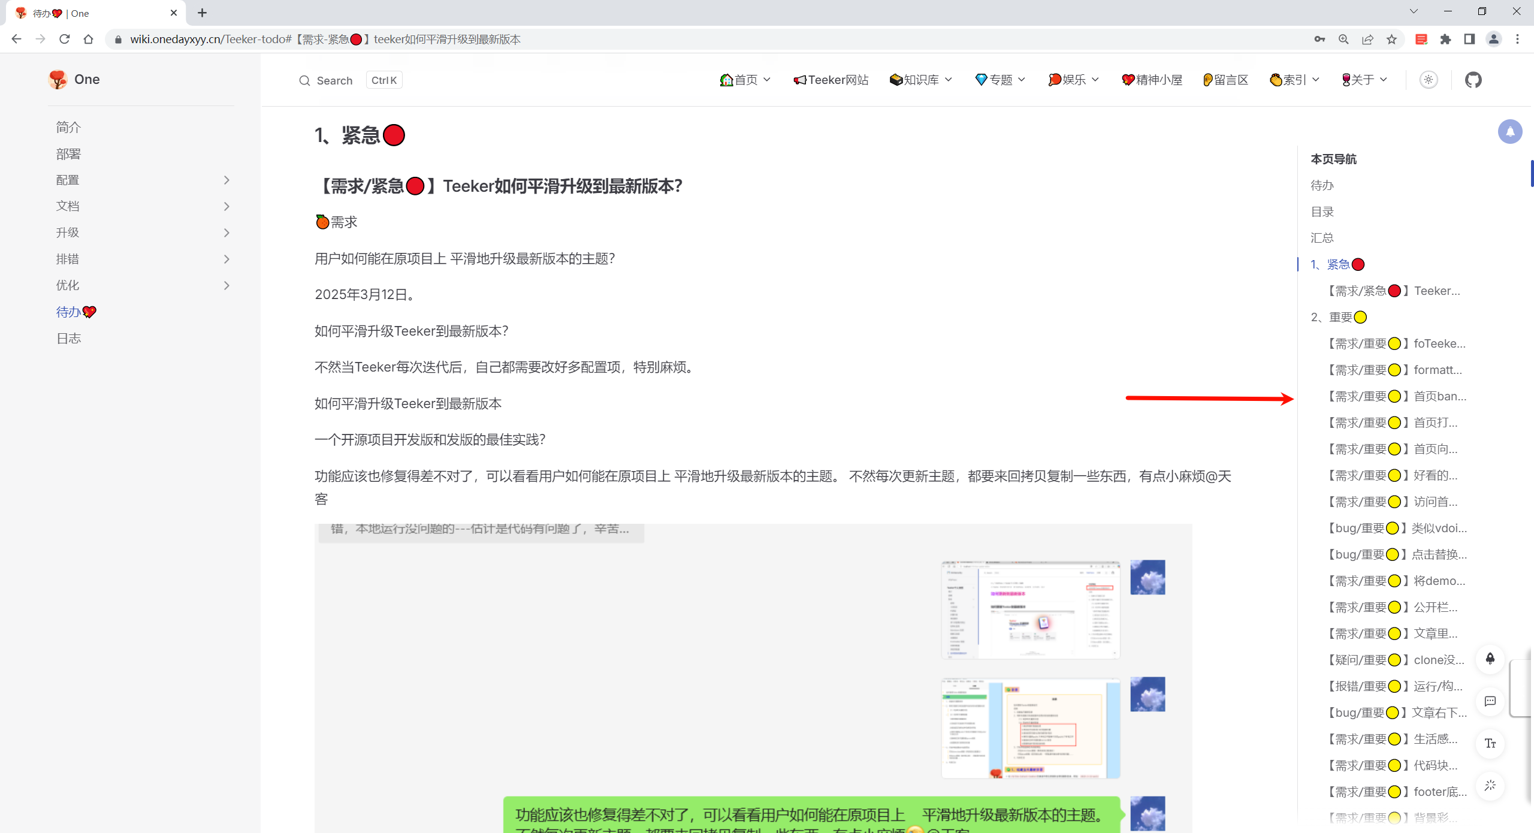This screenshot has height=833, width=1534.
Task: Open the 留言区 nav item
Action: (x=1225, y=80)
